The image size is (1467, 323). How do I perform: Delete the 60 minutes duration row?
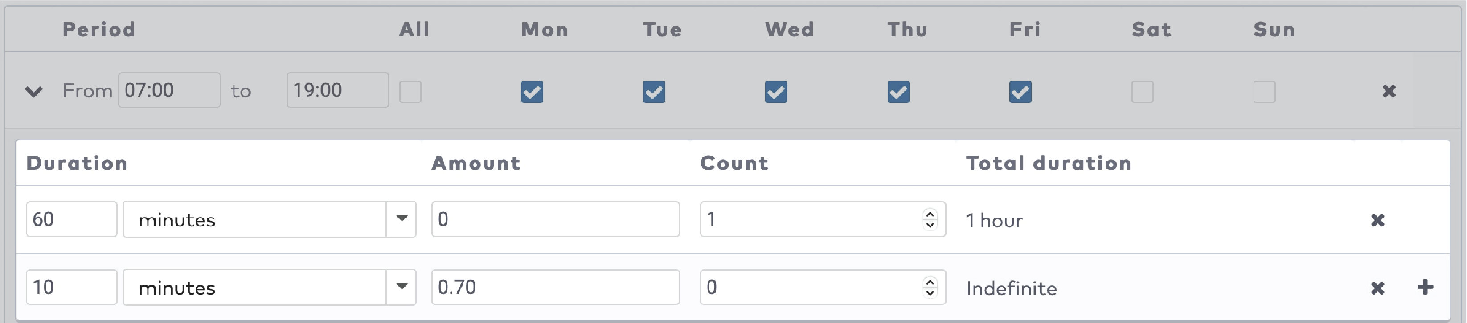1377,220
